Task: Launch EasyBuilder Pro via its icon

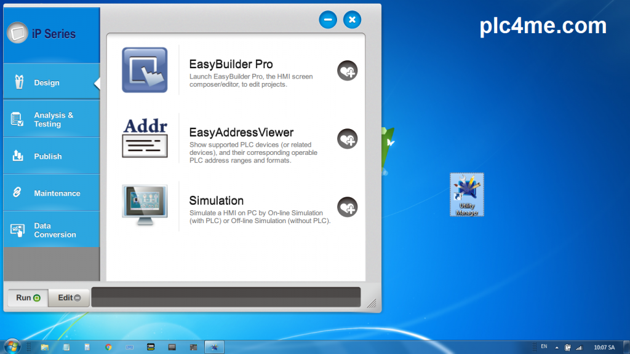Action: point(145,70)
